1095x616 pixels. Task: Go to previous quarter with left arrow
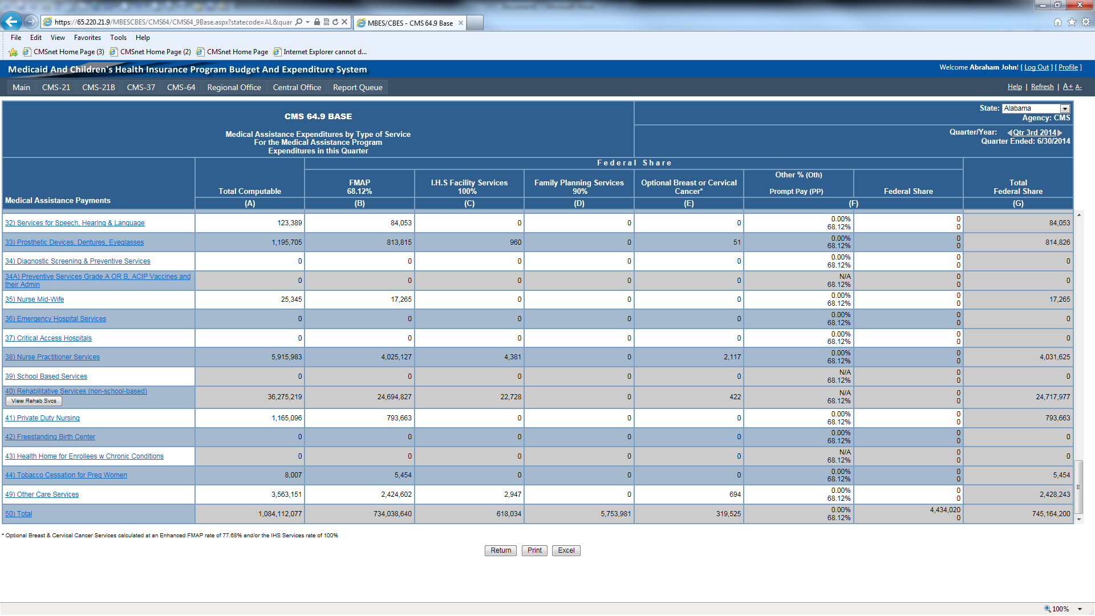click(1009, 132)
